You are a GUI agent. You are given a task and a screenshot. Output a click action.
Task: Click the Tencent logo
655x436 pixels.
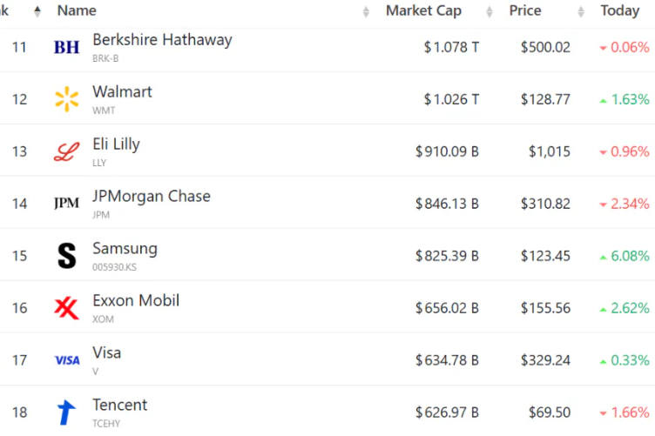(x=67, y=413)
